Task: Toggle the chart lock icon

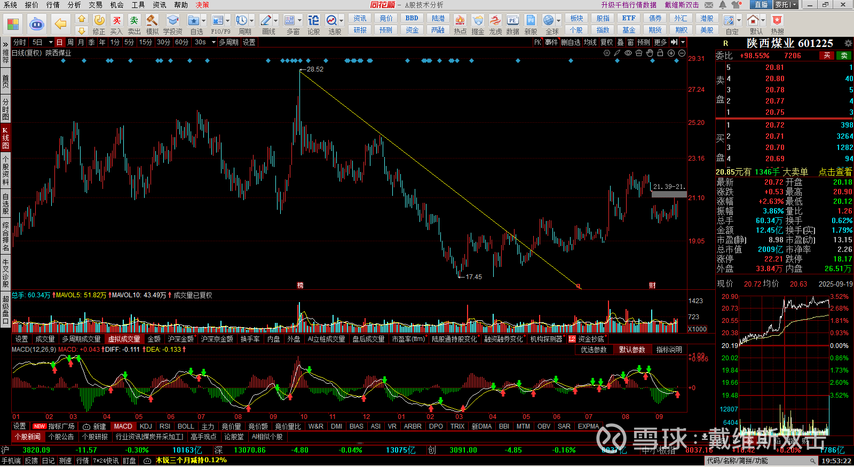Action: [x=660, y=53]
